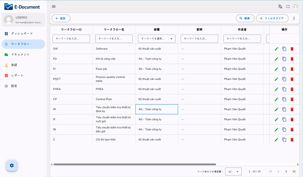Open the user avatar profile icon in header
Viewport: 303px width, 177px height.
tap(296, 6)
